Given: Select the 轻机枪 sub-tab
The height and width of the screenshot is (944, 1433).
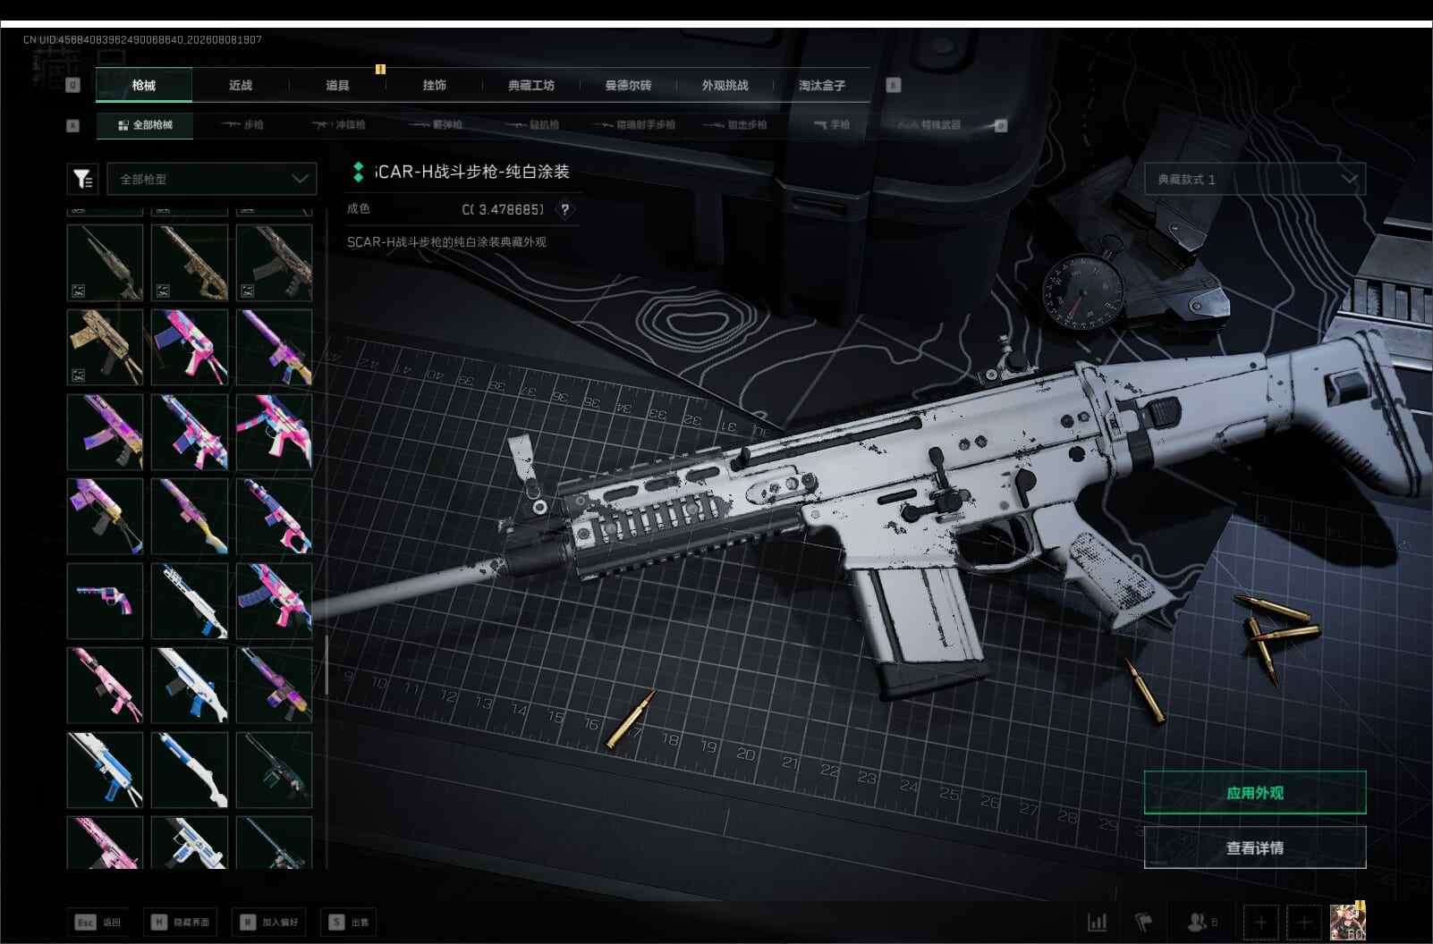Looking at the screenshot, I should point(532,125).
